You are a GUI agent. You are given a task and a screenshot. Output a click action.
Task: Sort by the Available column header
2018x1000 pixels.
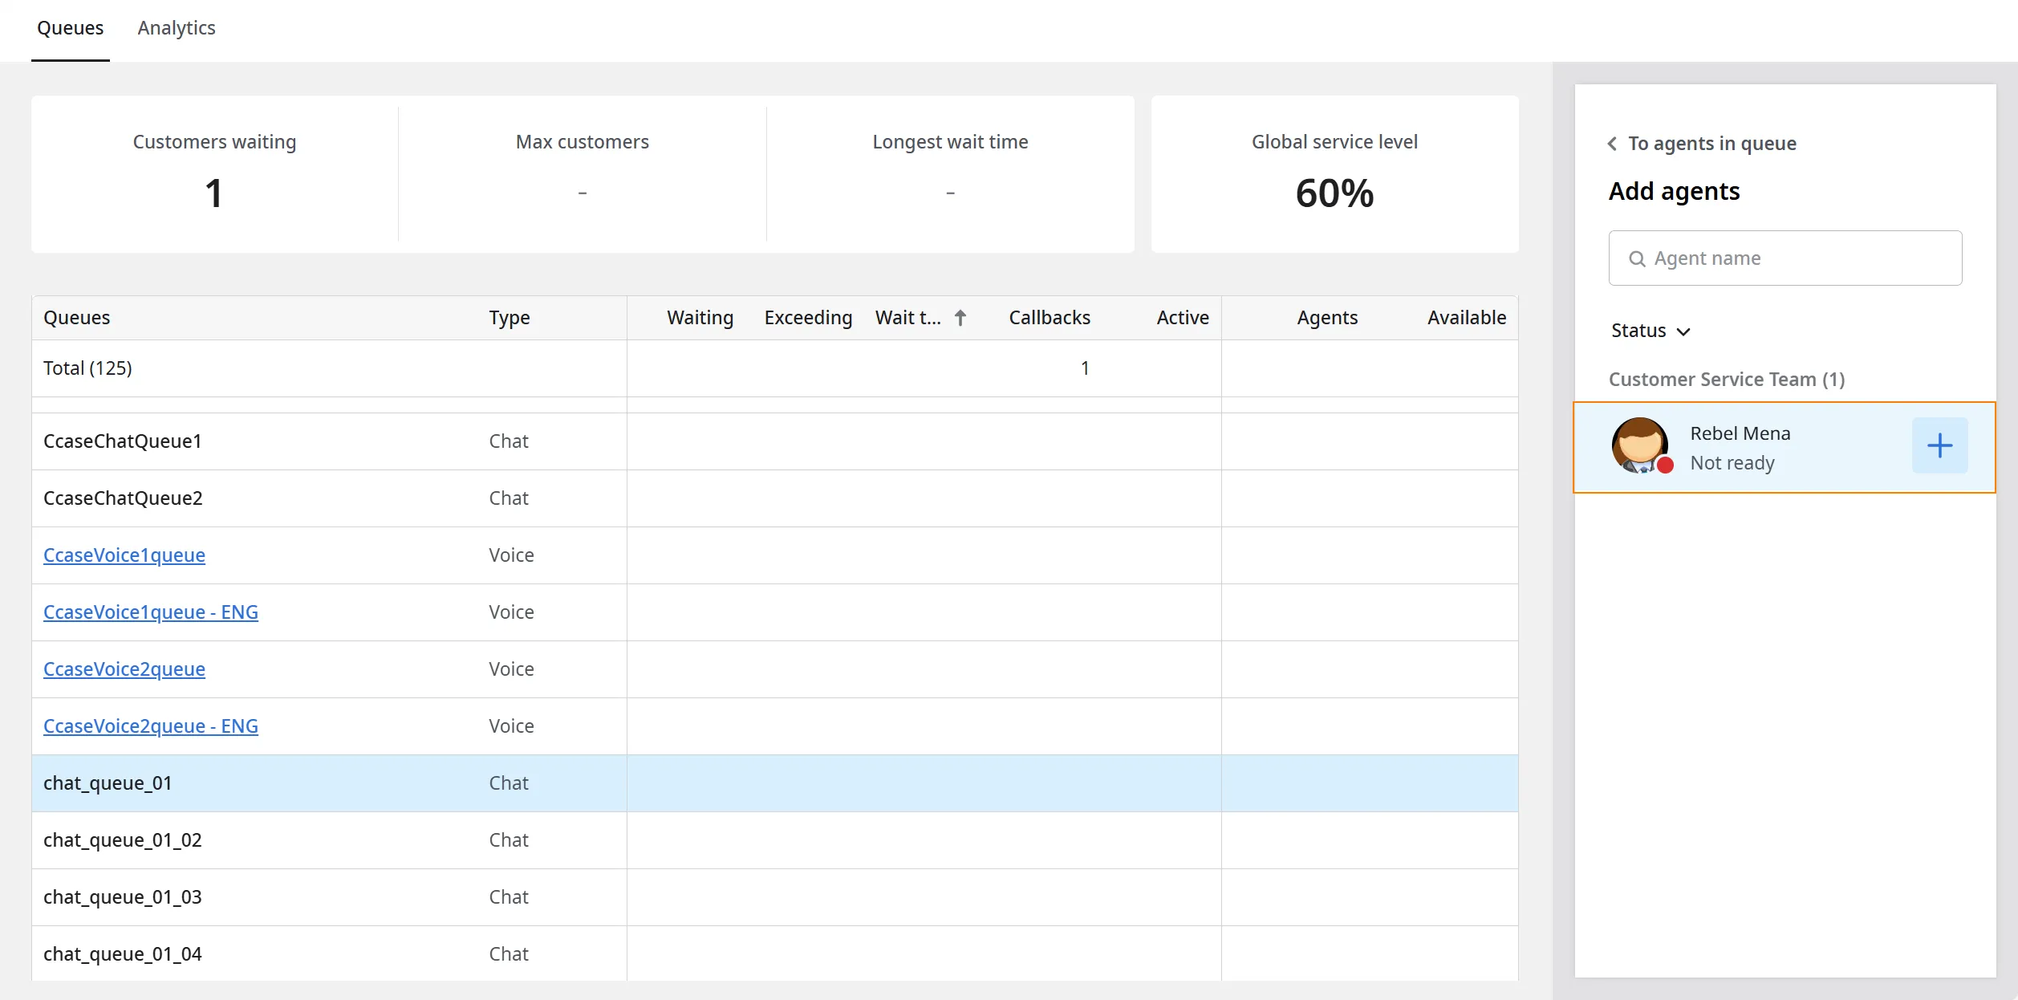[x=1467, y=318]
